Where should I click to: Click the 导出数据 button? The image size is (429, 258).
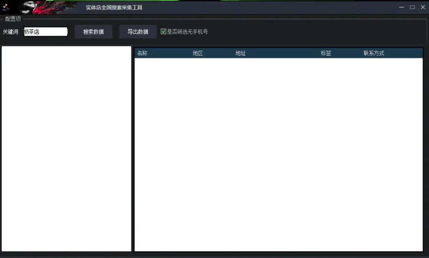pos(137,32)
